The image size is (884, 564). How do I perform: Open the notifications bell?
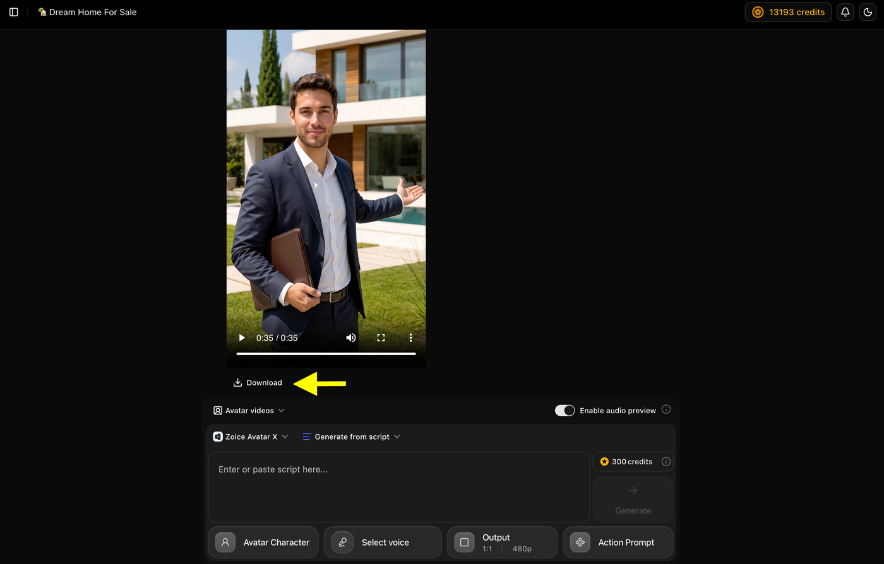[845, 12]
